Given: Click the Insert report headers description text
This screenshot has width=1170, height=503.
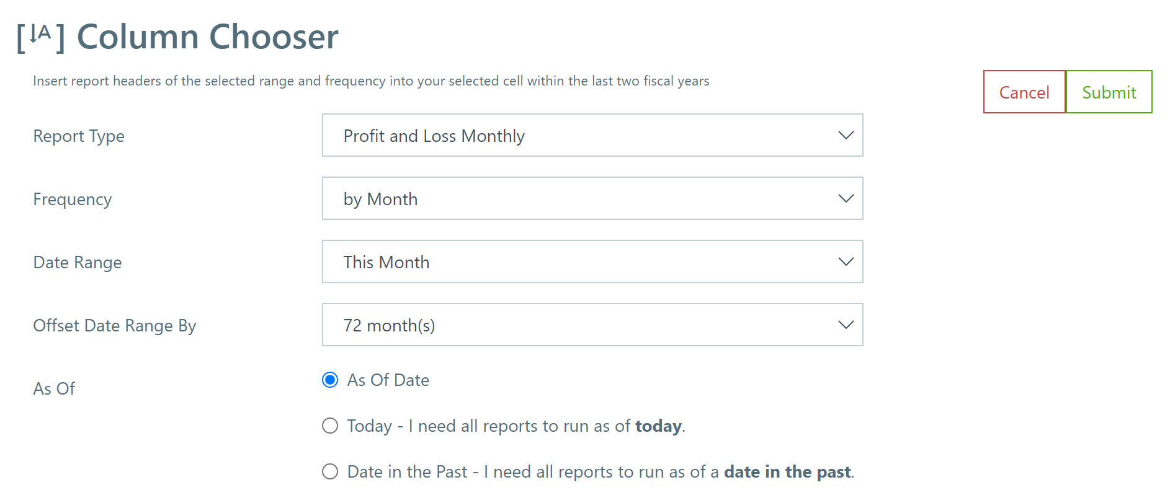Looking at the screenshot, I should (371, 81).
